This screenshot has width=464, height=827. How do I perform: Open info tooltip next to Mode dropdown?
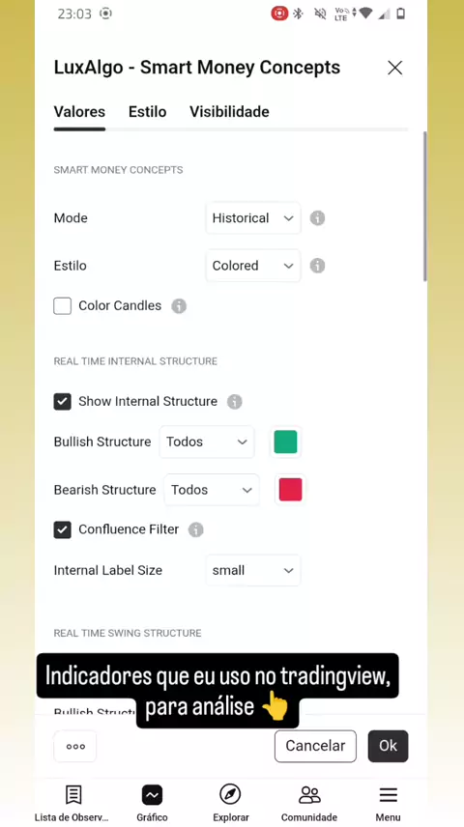(317, 217)
